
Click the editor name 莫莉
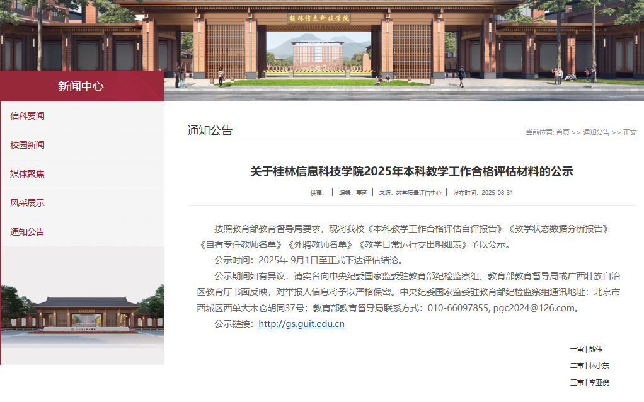pyautogui.click(x=362, y=193)
